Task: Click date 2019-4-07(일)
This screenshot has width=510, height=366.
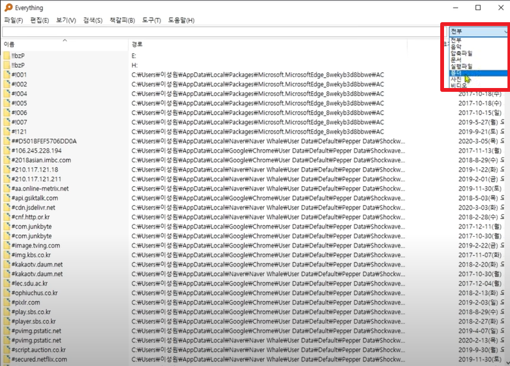Action: point(478,331)
